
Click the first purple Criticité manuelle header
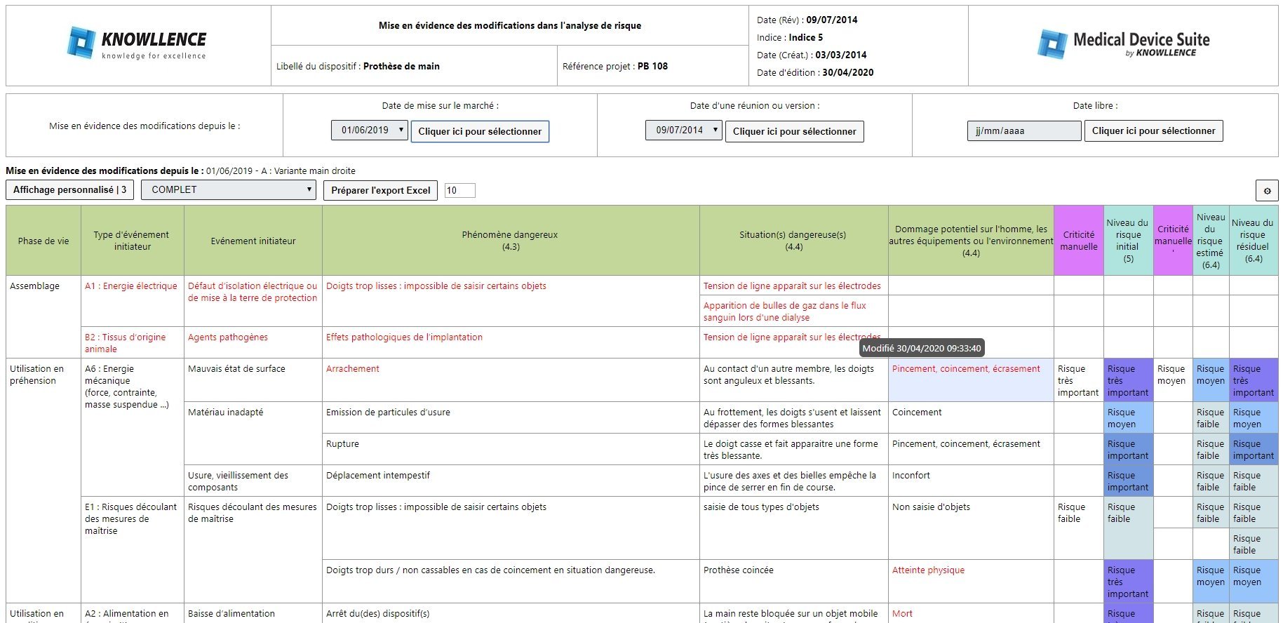pyautogui.click(x=1079, y=241)
